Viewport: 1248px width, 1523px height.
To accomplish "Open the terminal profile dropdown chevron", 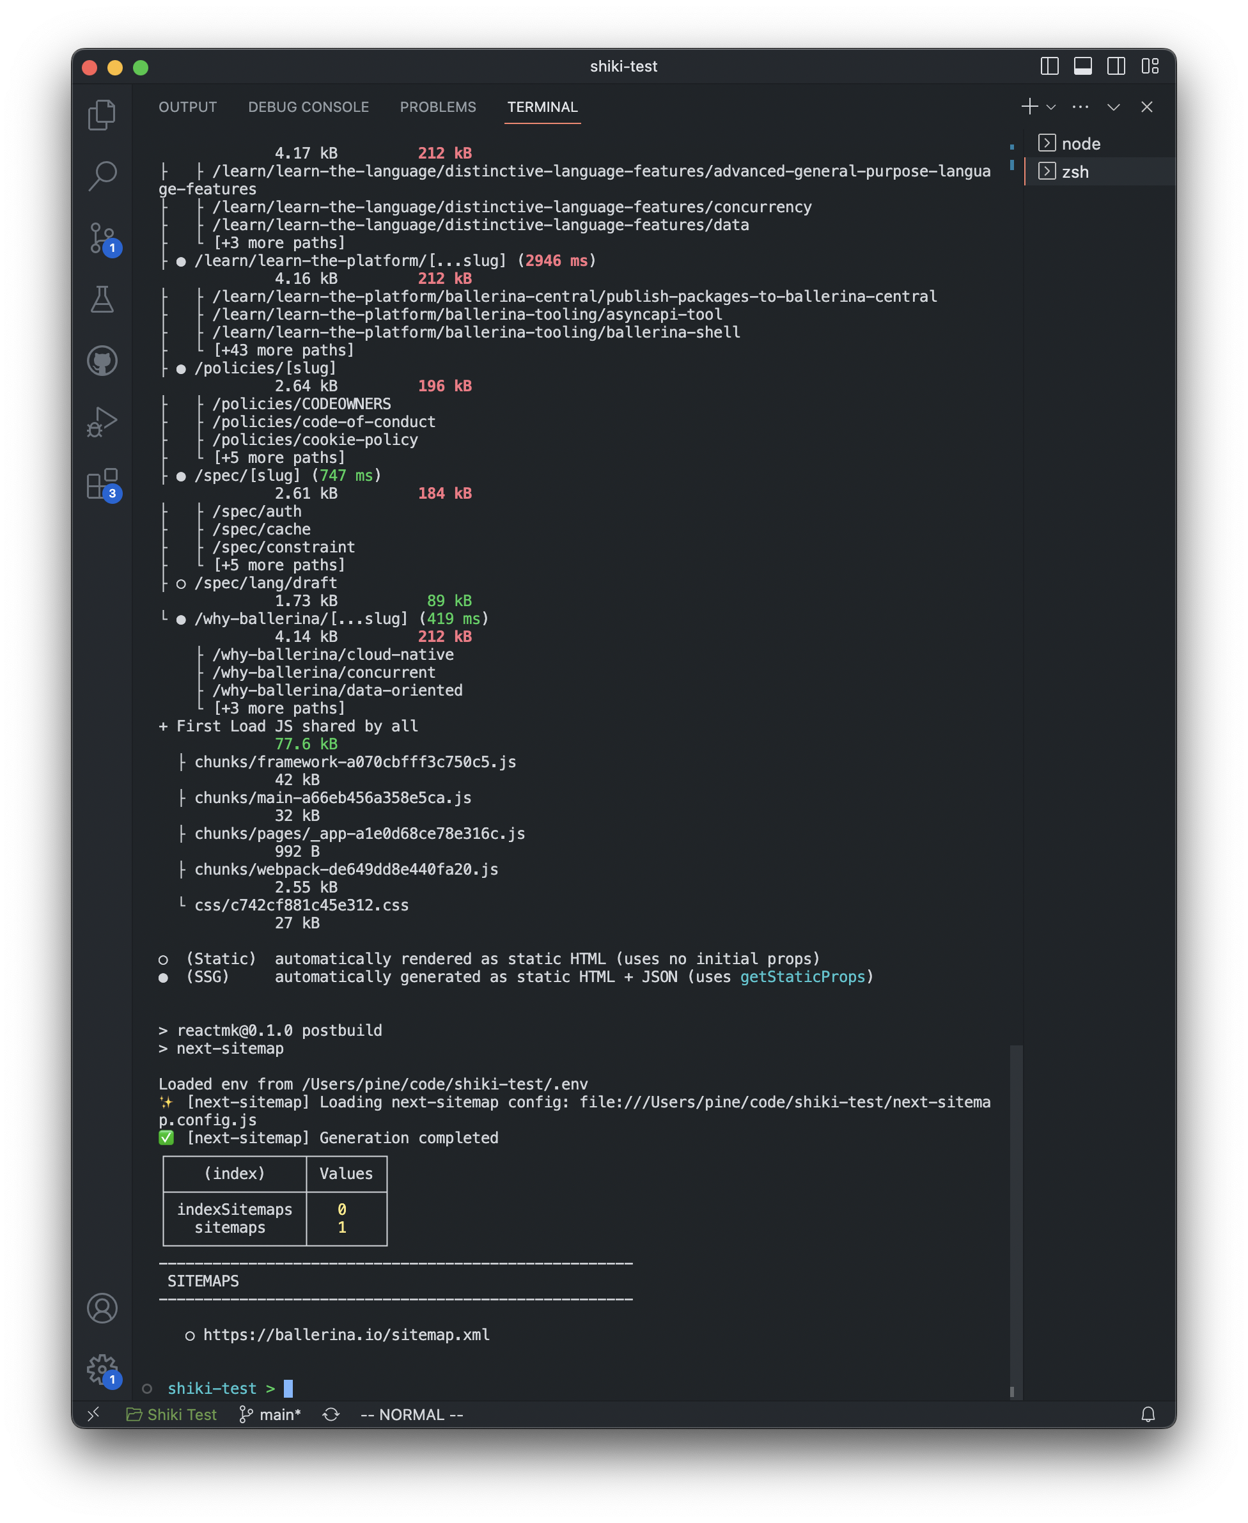I will (1052, 107).
